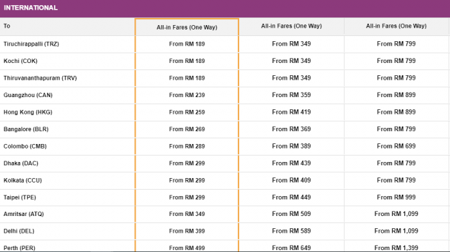
Task: Select the Taipei (TPE) destination
Action: pyautogui.click(x=20, y=197)
